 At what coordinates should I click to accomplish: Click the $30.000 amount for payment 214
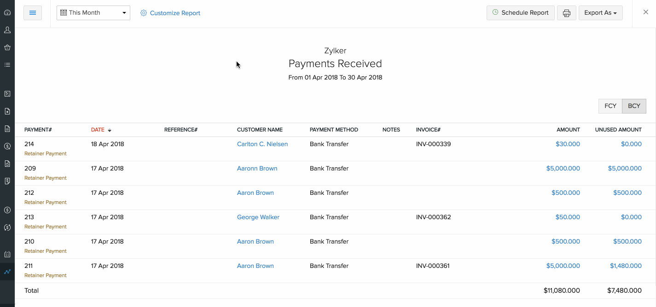[x=568, y=144]
